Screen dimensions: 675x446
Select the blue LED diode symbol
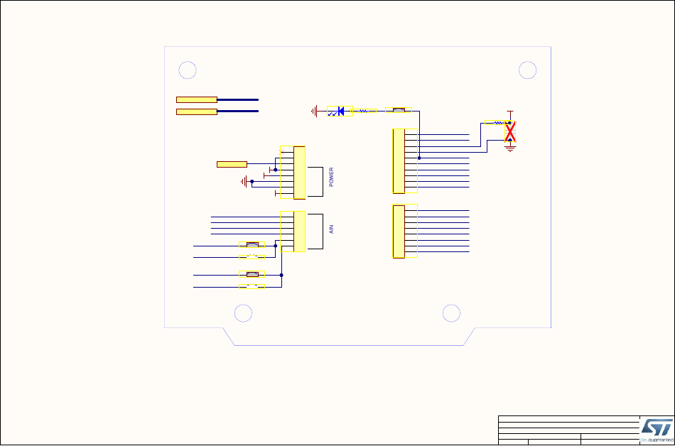click(340, 111)
